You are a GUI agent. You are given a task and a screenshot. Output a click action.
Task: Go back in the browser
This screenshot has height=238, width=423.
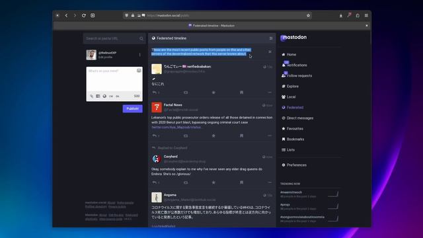(66, 15)
